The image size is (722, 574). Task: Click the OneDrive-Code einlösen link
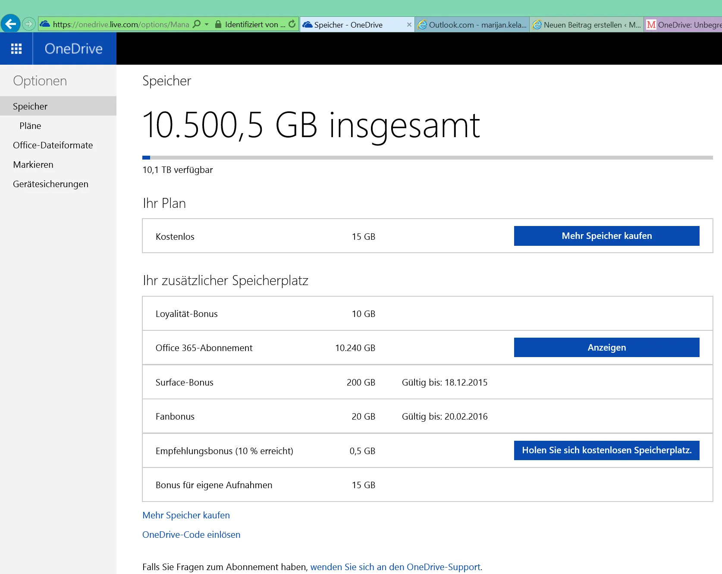coord(191,535)
